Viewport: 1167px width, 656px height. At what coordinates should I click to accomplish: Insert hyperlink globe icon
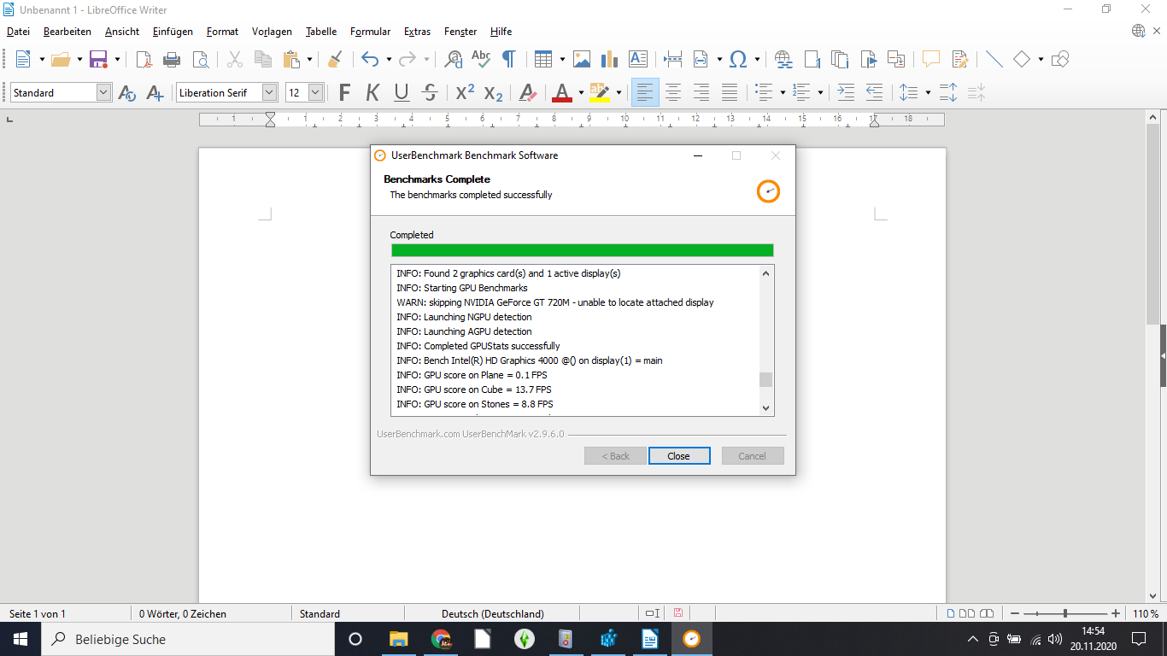(783, 59)
